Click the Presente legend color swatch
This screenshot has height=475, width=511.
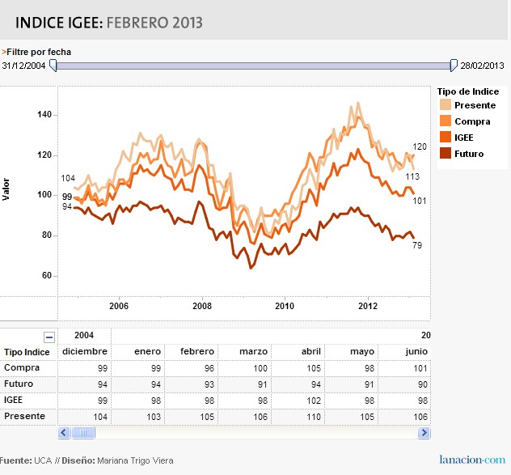coord(446,105)
